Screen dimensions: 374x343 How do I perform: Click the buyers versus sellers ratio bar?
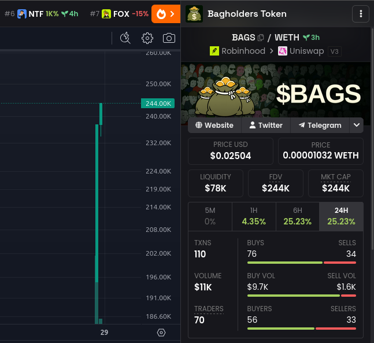[302, 329]
